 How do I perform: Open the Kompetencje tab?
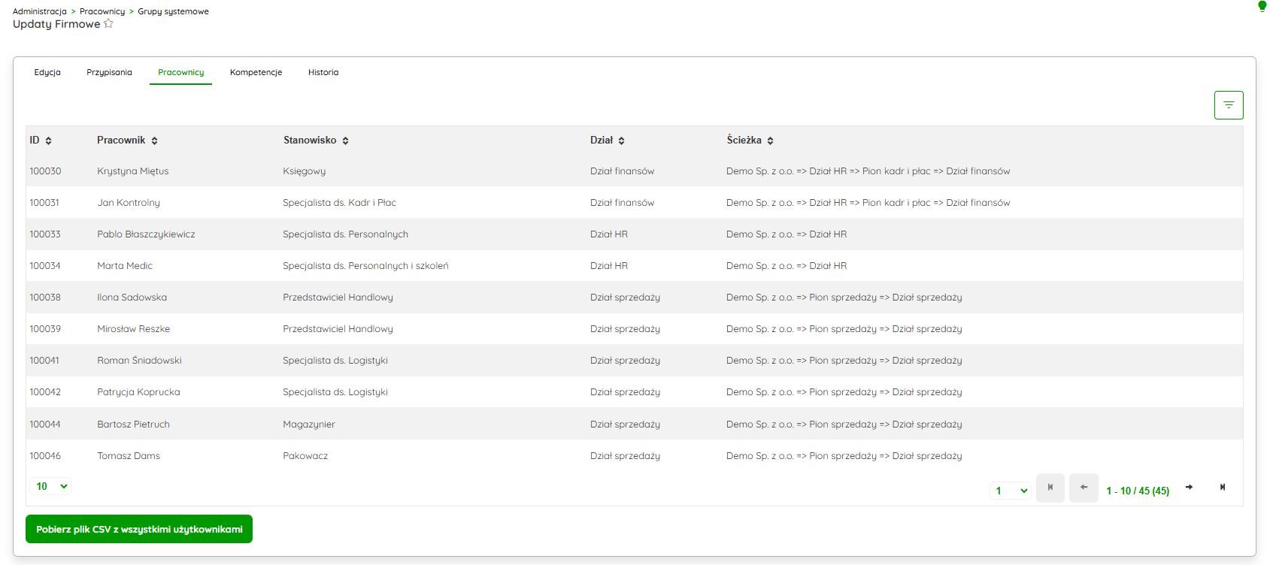click(x=256, y=72)
